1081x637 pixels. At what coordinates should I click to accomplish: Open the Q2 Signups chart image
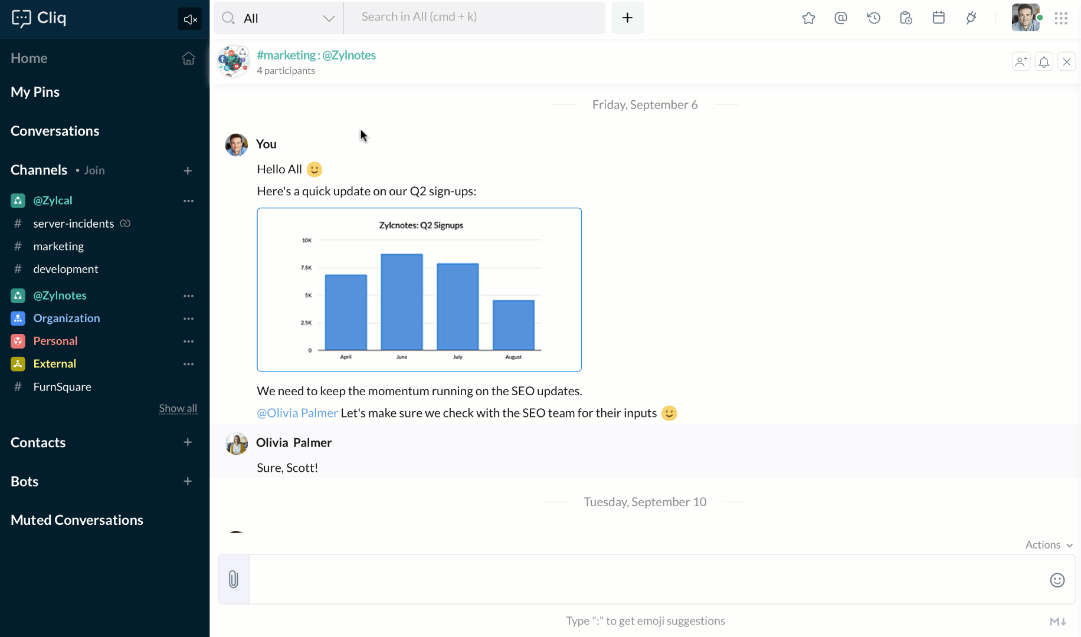(x=419, y=290)
